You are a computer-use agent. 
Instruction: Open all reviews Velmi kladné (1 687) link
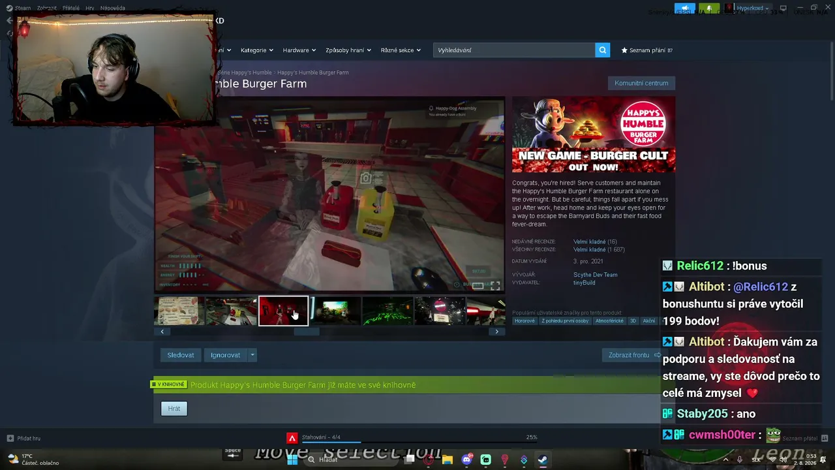click(599, 249)
